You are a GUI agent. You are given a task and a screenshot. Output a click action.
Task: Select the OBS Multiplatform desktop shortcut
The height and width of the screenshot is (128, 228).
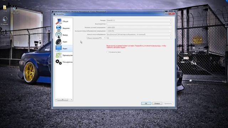5,21
